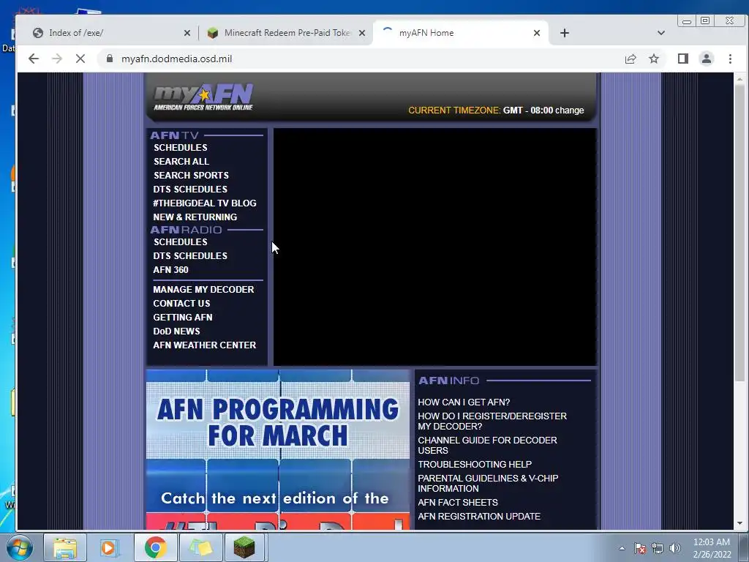Open Contact Us page
Viewport: 749px width, 562px height.
pyautogui.click(x=181, y=304)
